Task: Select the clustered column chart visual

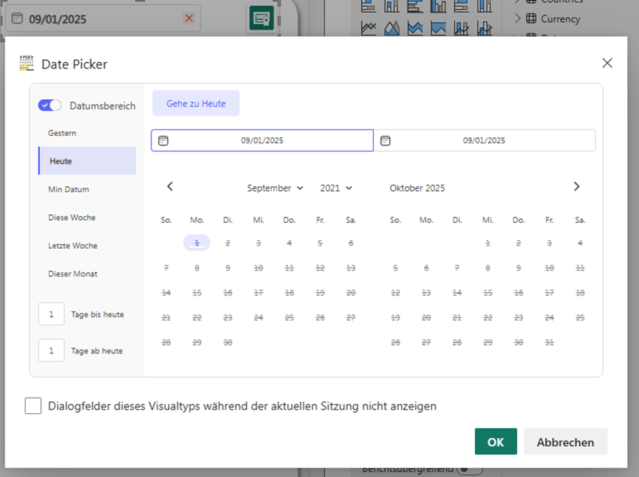Action: click(438, 5)
